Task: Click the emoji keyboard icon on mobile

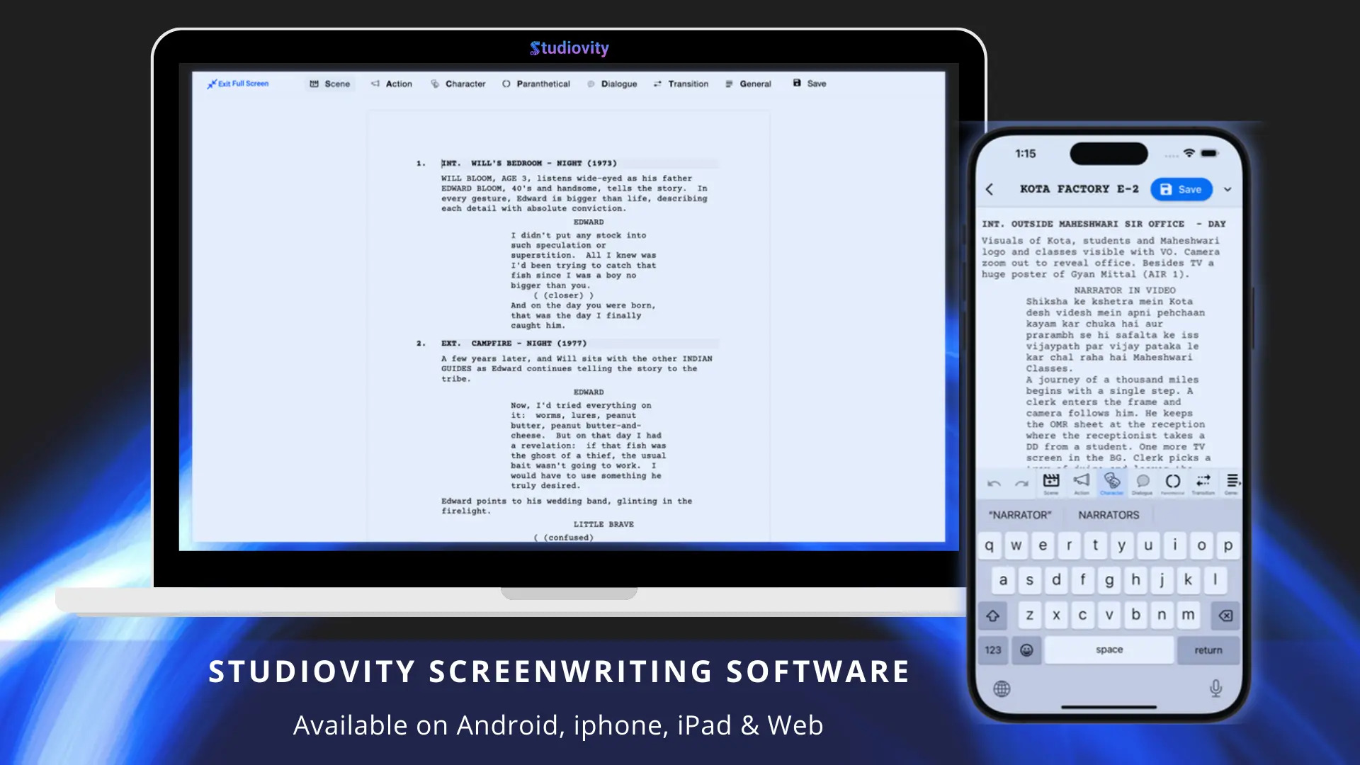Action: (x=1026, y=649)
